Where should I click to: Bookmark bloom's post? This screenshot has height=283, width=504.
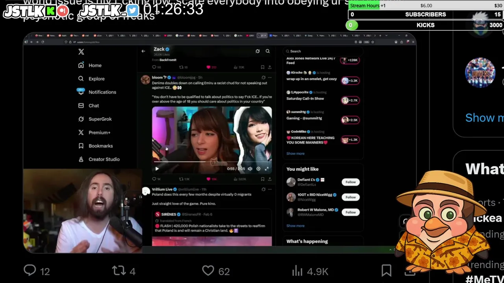tap(263, 179)
